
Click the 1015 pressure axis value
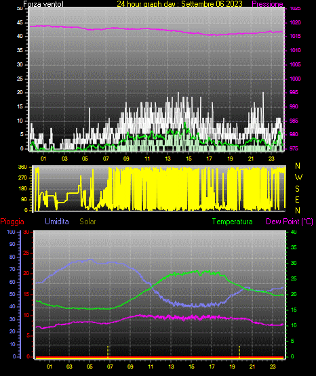pos(296,36)
